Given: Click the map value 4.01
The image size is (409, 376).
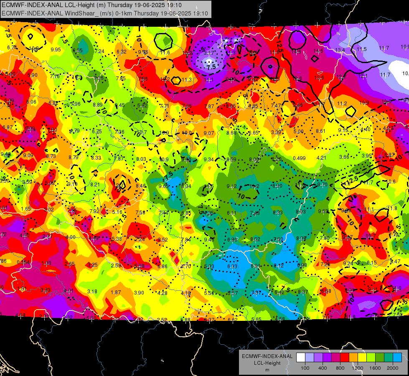Looking at the screenshot, I should (69, 290).
